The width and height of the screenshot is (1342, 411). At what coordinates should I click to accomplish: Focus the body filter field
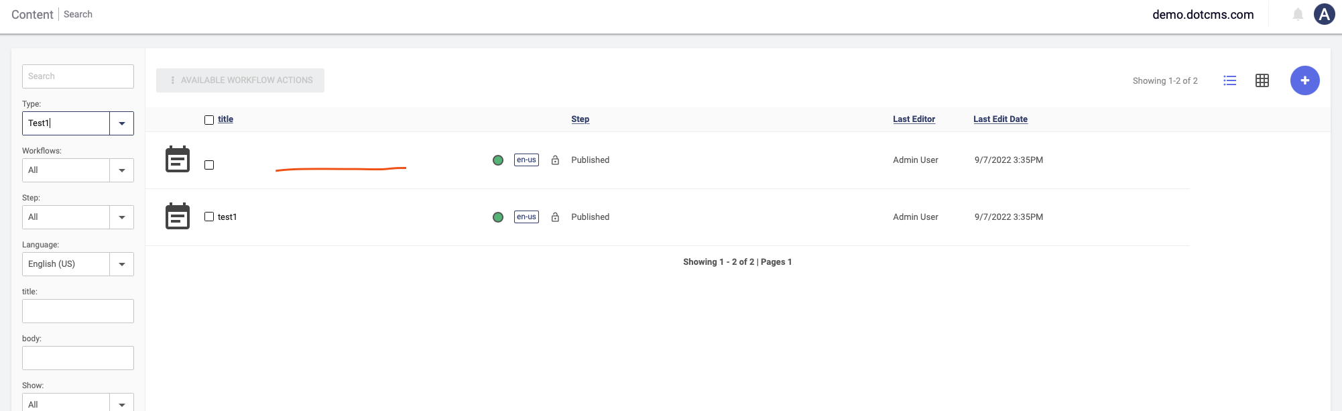(x=78, y=358)
